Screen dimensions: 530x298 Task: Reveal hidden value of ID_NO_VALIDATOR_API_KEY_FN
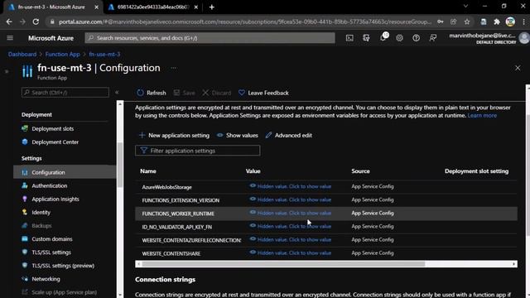coord(291,226)
